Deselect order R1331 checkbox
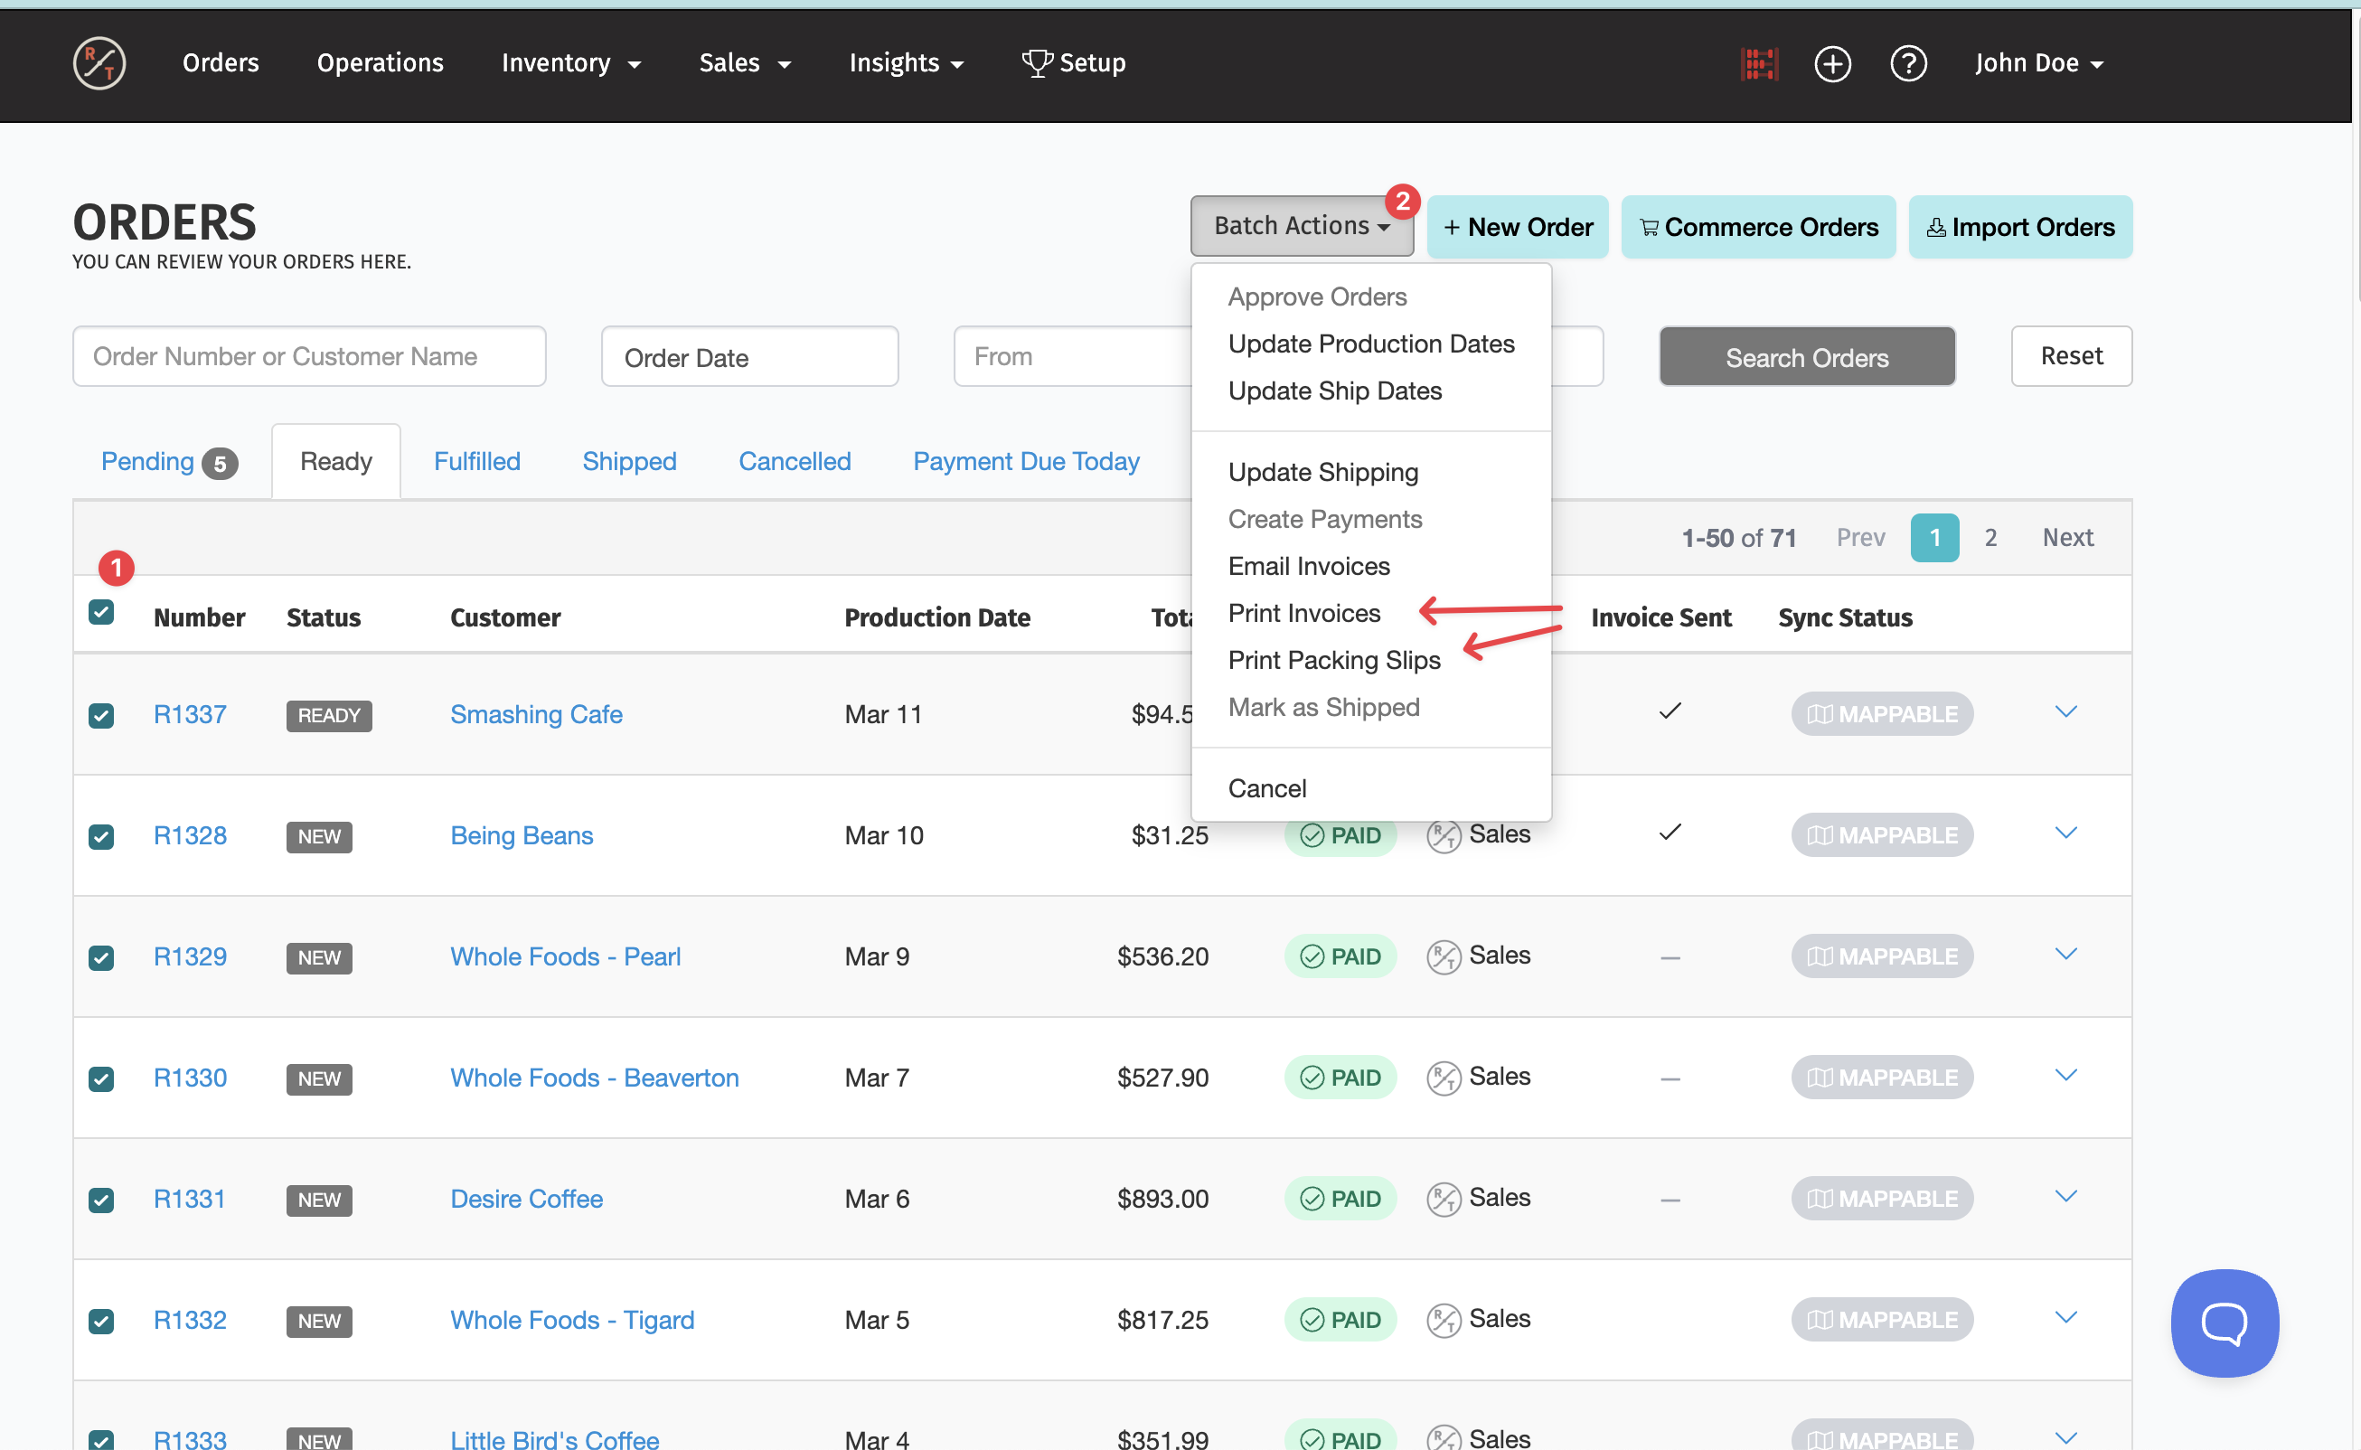Image resolution: width=2361 pixels, height=1450 pixels. 100,1200
